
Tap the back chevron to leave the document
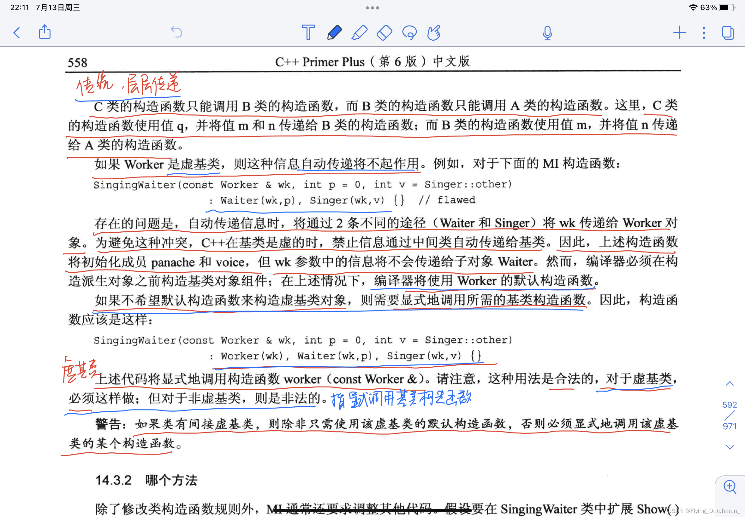(x=17, y=33)
